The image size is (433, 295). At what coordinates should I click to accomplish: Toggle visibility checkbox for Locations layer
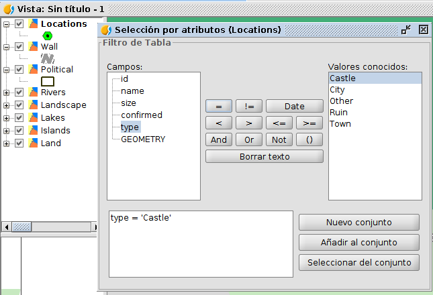point(19,24)
